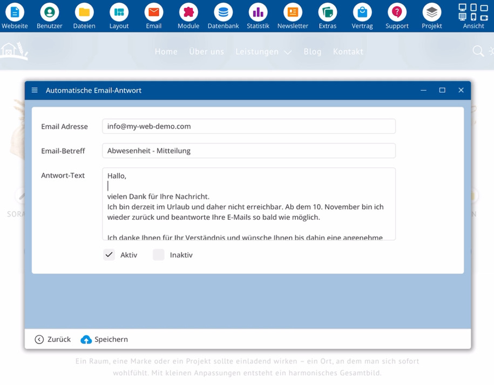
Task: Click the Speichern button
Action: [104, 339]
